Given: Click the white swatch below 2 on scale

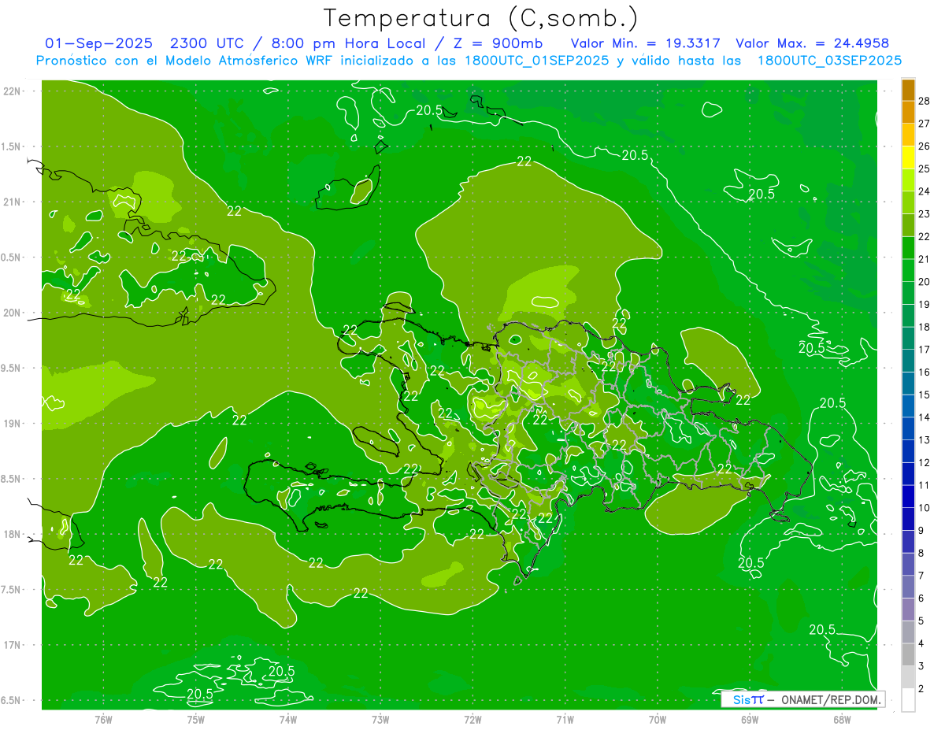Looking at the screenshot, I should click(x=908, y=700).
